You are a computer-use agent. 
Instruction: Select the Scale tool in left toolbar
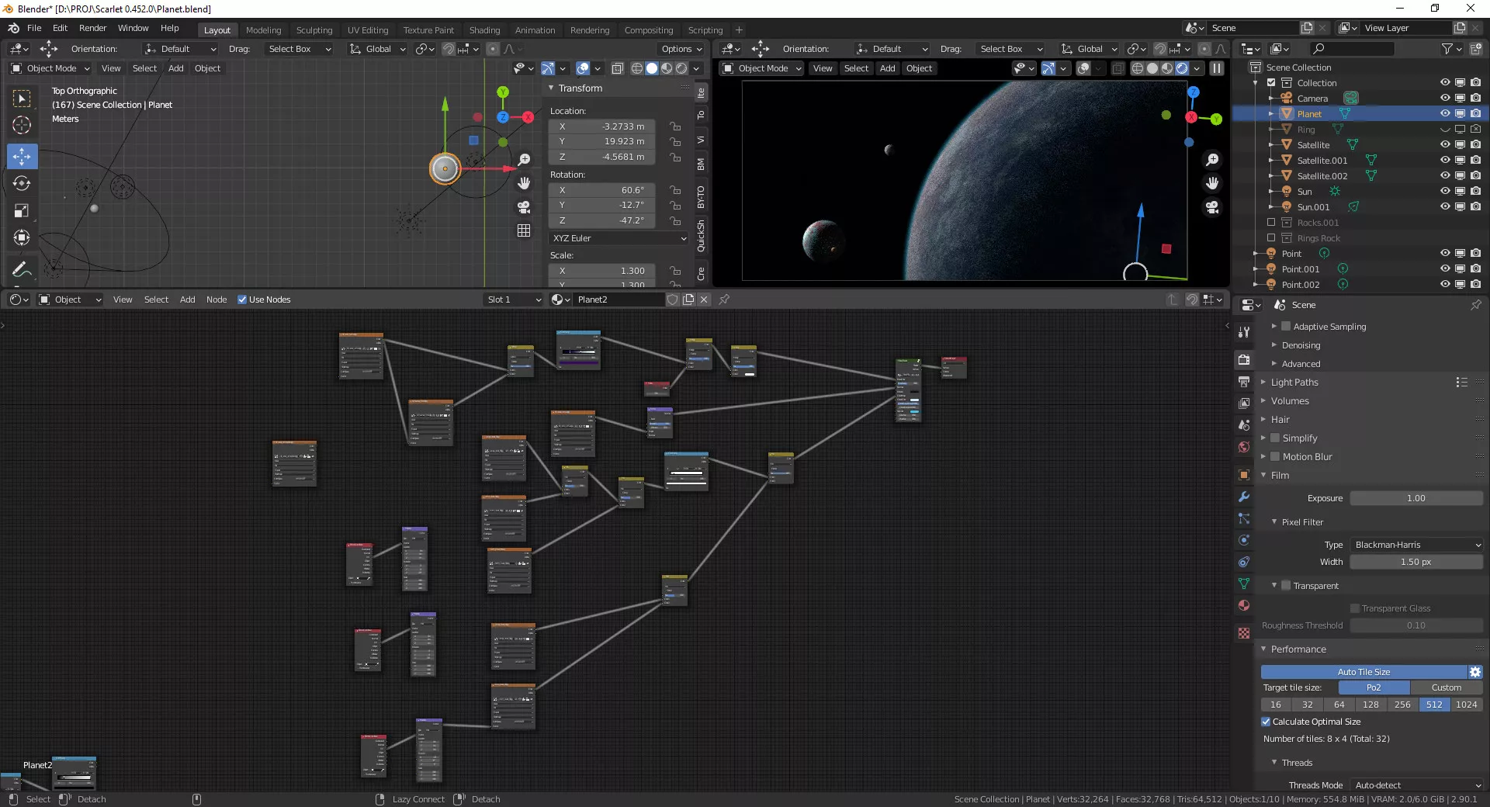click(x=22, y=211)
